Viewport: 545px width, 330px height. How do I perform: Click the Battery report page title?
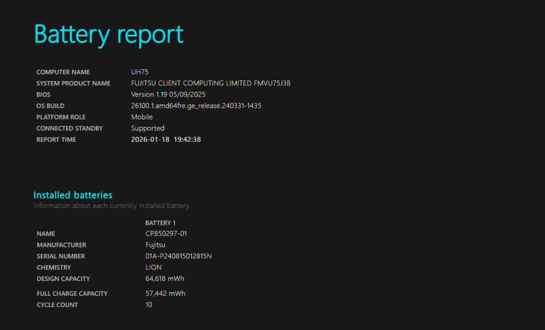pyautogui.click(x=108, y=34)
